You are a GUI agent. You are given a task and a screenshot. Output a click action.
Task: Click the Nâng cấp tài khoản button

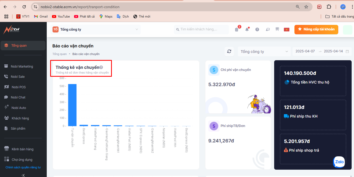pyautogui.click(x=316, y=29)
